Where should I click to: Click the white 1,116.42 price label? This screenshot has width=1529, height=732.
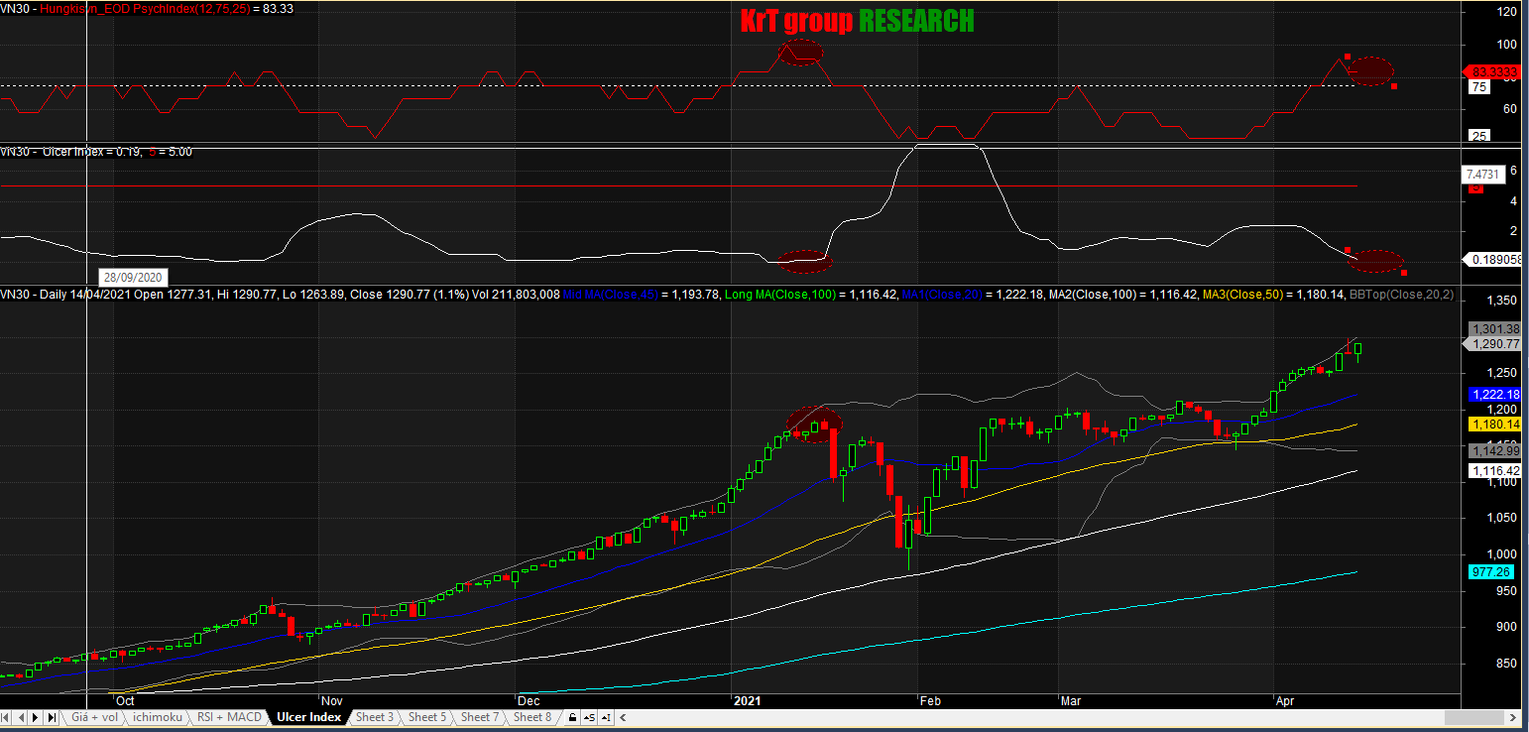(x=1496, y=470)
